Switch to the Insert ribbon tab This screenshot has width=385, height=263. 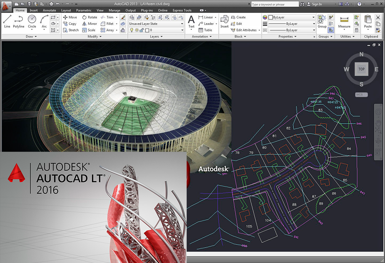33,10
